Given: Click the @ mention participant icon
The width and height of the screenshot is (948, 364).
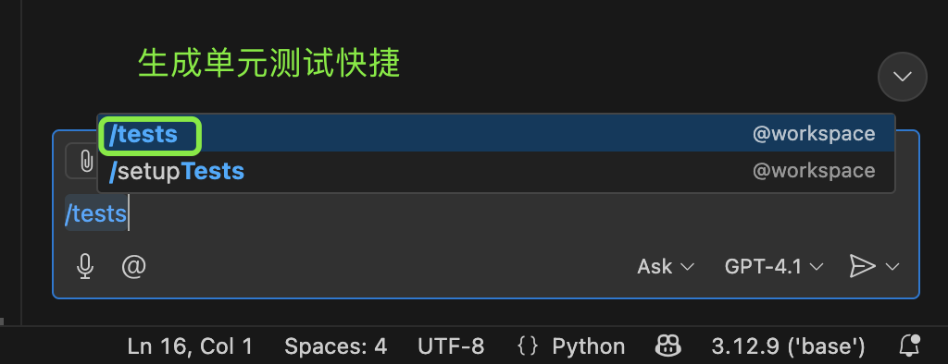Looking at the screenshot, I should click(133, 265).
